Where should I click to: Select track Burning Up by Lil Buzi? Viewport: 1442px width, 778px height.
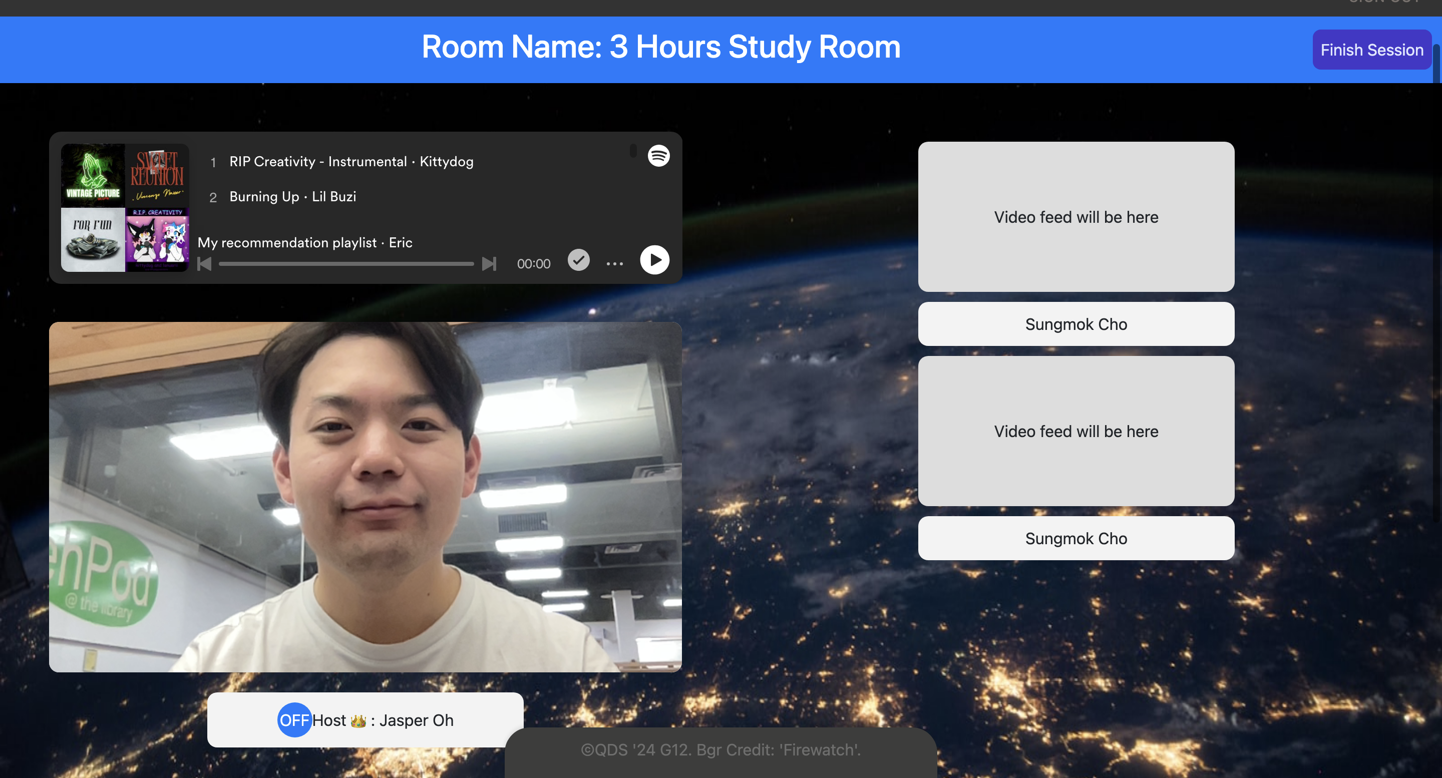[292, 197]
